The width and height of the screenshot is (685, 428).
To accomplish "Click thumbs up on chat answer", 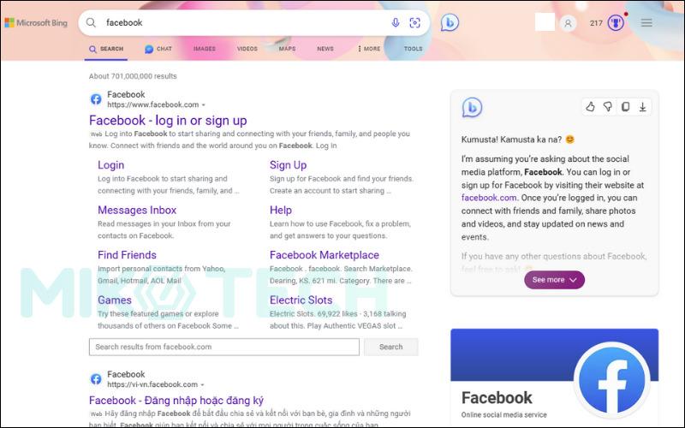I will pyautogui.click(x=590, y=107).
